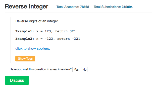The height and width of the screenshot is (90, 152).
Task: Click the divider line under the title
Action: click(x=78, y=12)
